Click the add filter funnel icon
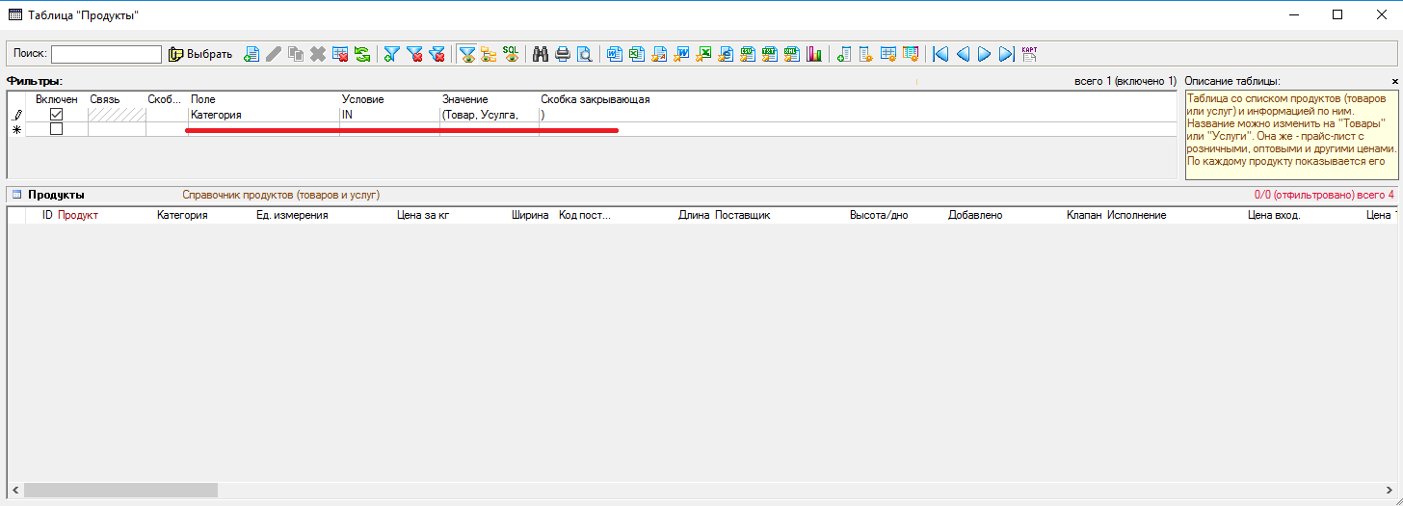Screen dimensions: 1403x506 click(392, 54)
